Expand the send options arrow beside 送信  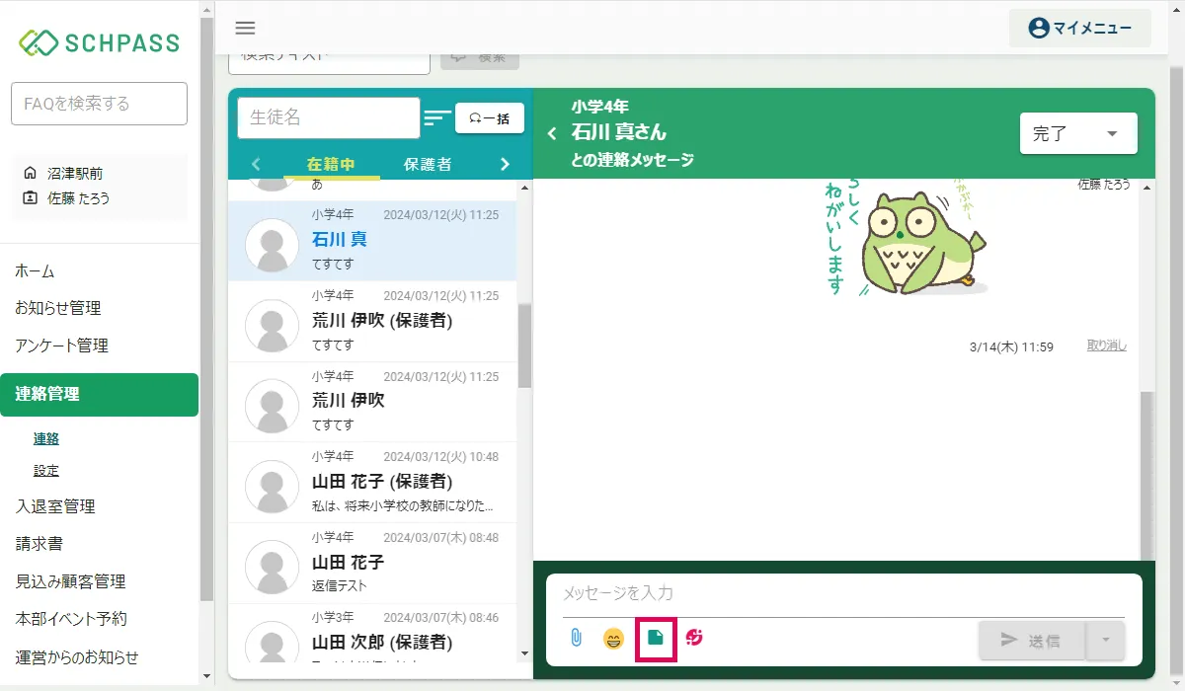pos(1105,641)
